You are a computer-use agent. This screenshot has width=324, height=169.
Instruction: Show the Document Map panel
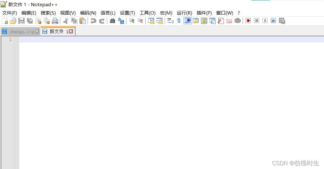(204, 21)
